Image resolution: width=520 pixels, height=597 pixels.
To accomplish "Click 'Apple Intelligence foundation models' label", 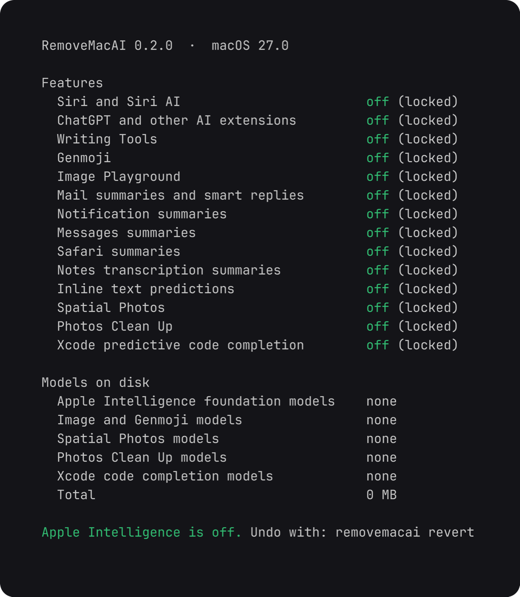I will pyautogui.click(x=196, y=401).
